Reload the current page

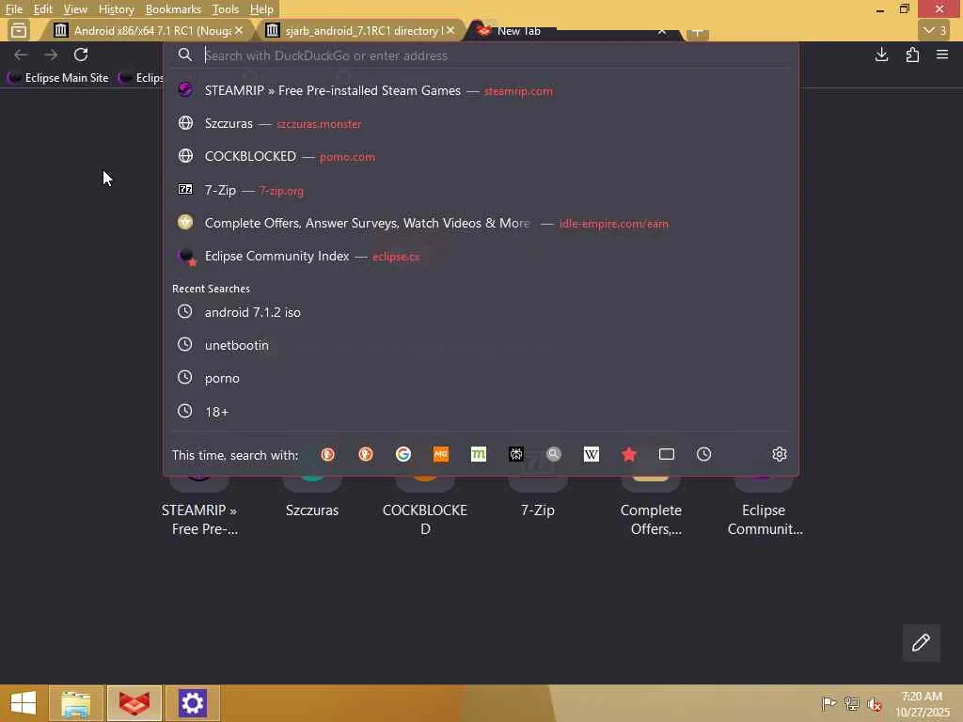coord(81,55)
